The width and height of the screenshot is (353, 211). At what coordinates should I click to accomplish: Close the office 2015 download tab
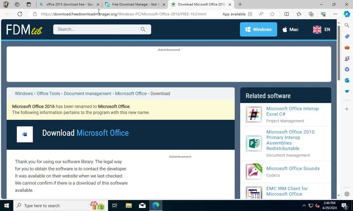coord(98,4)
